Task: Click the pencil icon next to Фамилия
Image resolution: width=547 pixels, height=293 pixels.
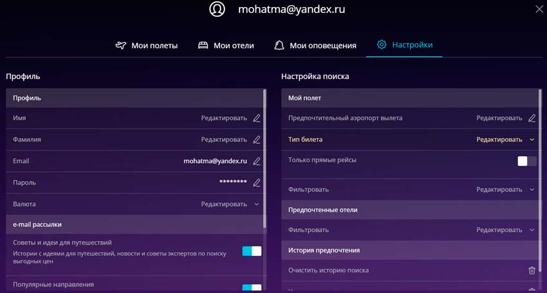Action: 257,139
